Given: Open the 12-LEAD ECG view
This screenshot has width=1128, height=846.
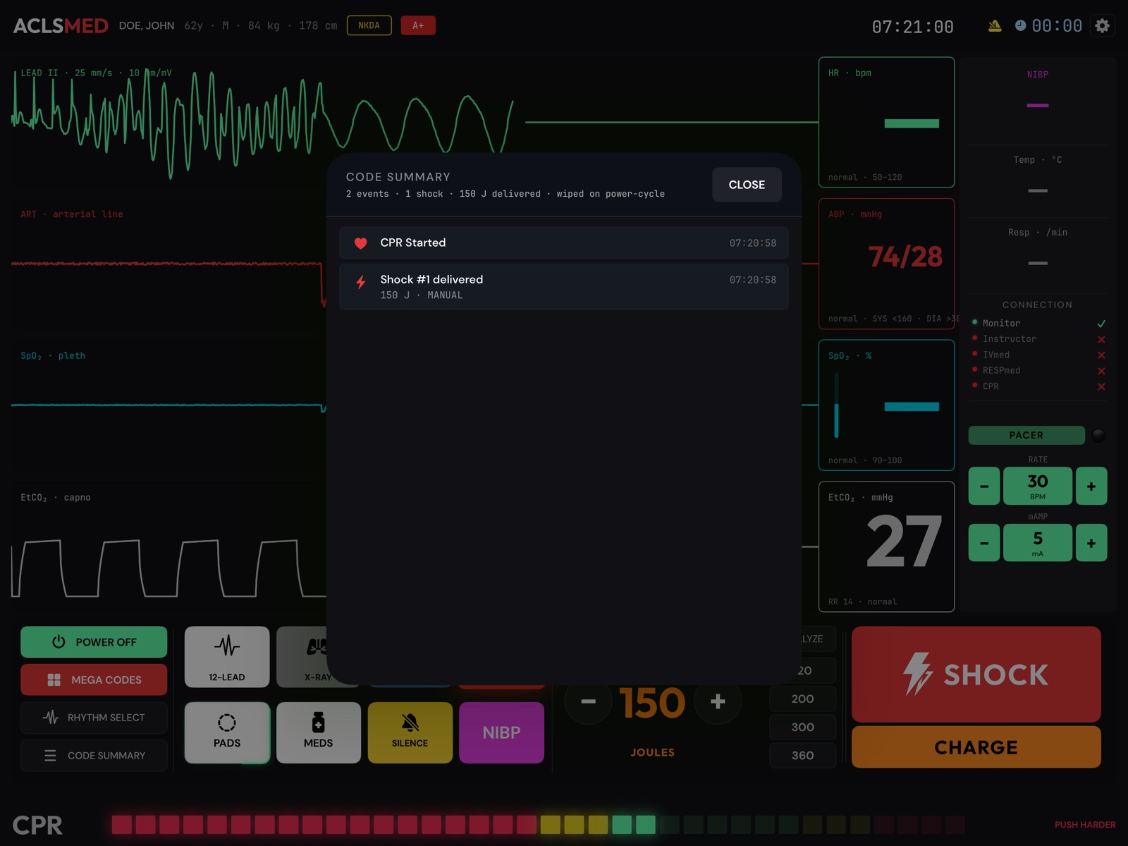Looking at the screenshot, I should tap(227, 657).
